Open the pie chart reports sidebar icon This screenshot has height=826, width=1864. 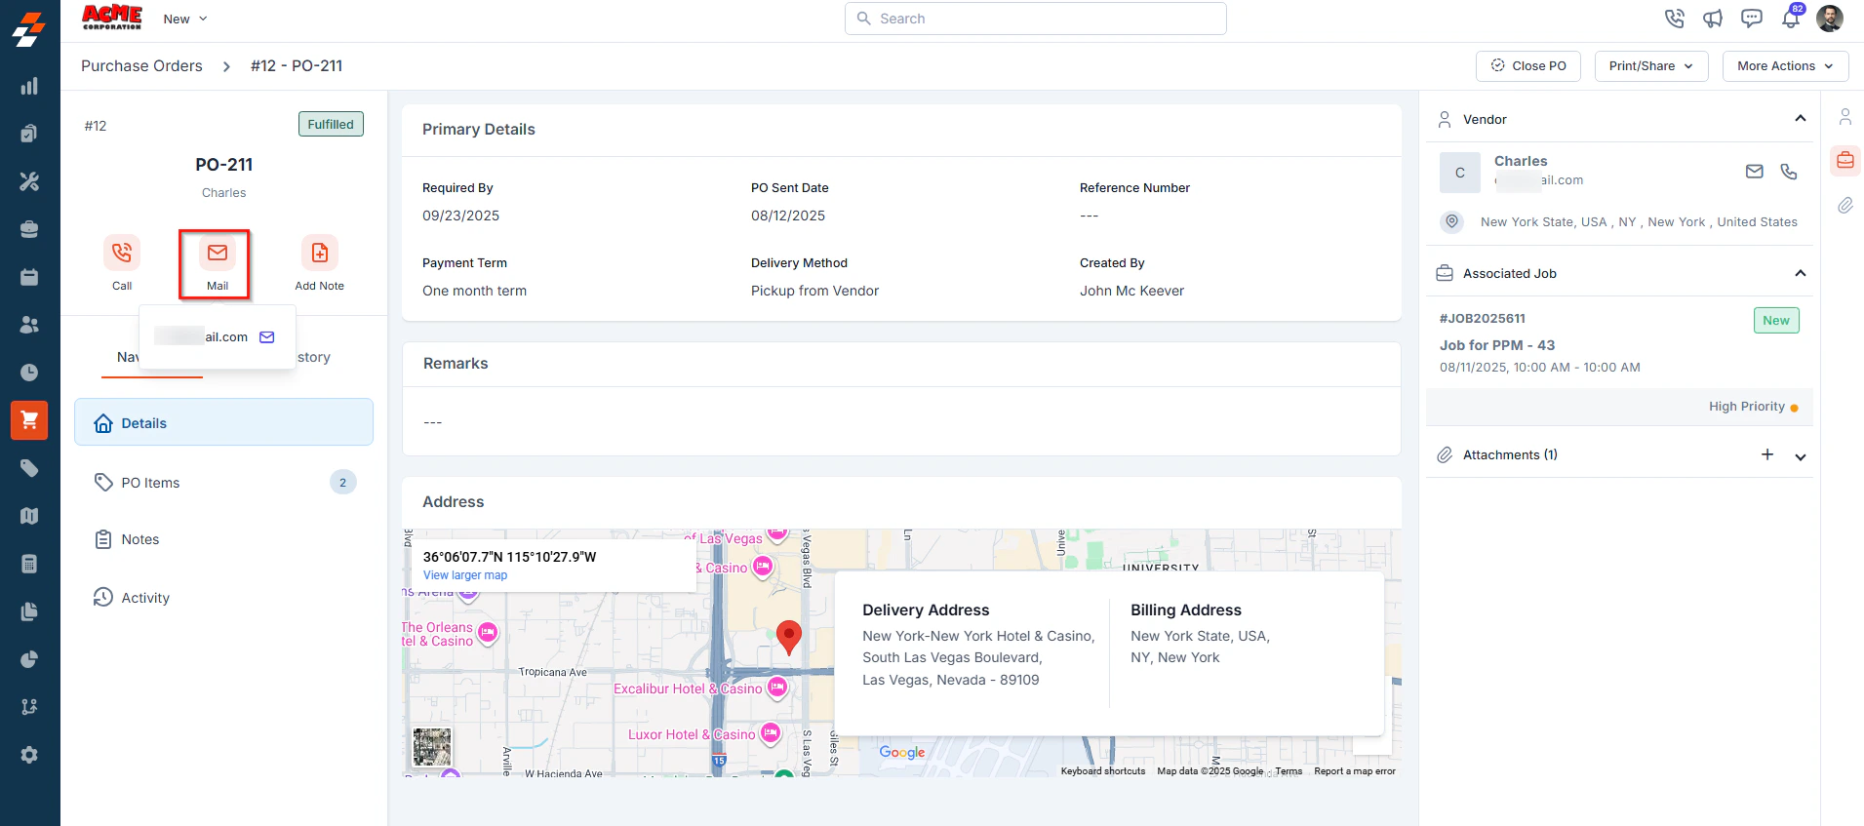29,659
